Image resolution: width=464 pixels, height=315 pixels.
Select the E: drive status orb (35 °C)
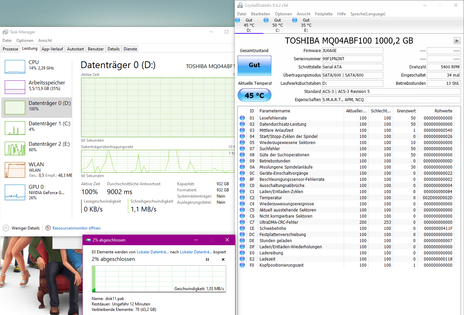[x=295, y=20]
